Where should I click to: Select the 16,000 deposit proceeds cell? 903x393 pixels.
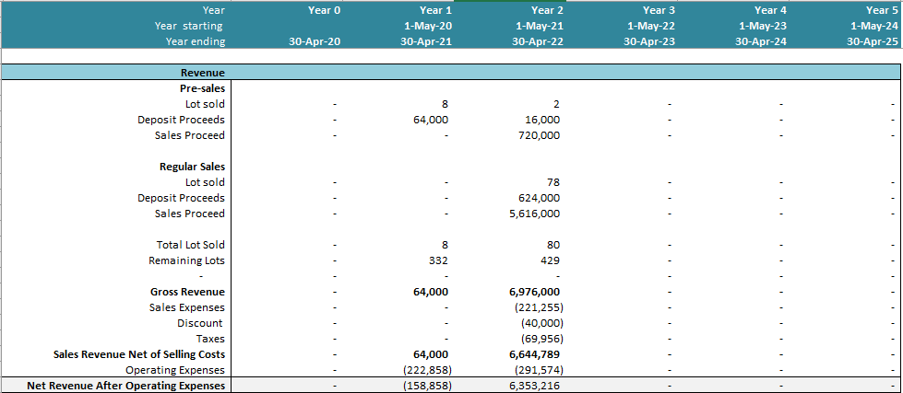tap(541, 120)
